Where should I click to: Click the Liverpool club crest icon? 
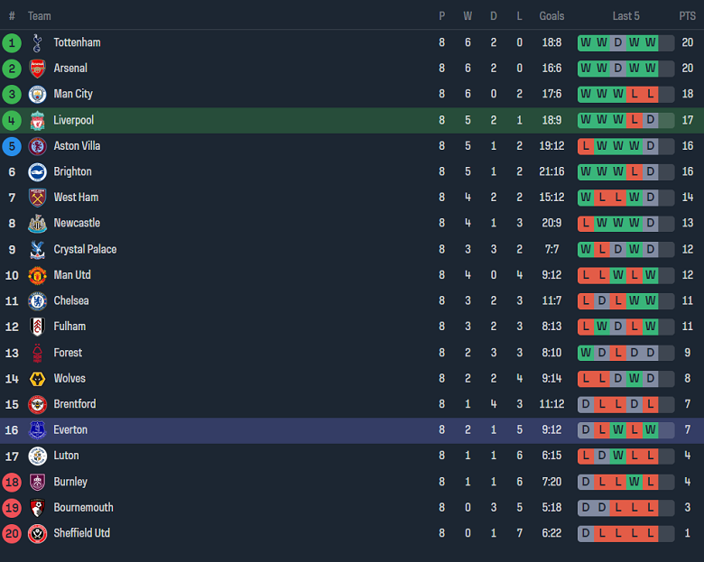coord(37,120)
